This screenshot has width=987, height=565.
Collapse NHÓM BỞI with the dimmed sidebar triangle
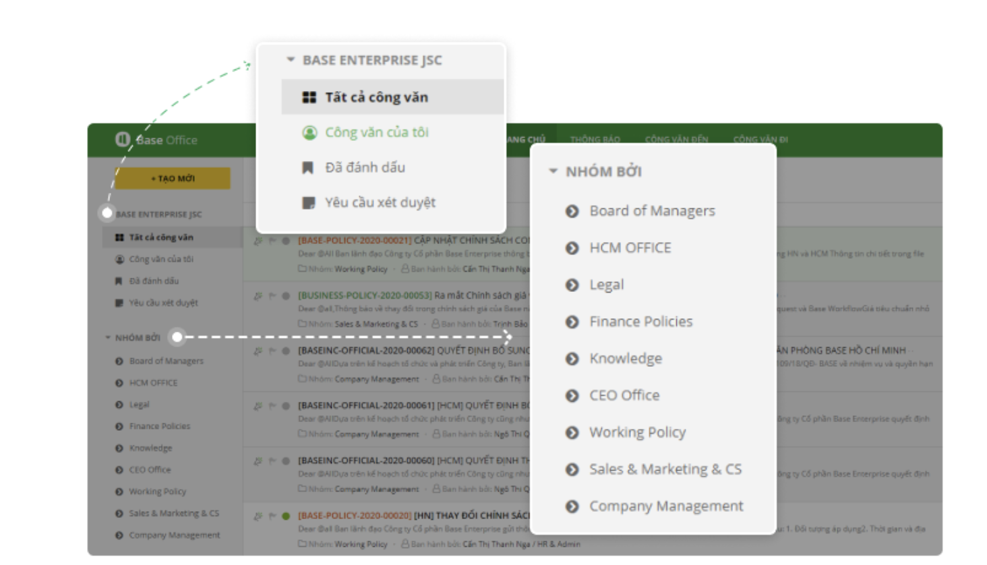107,338
